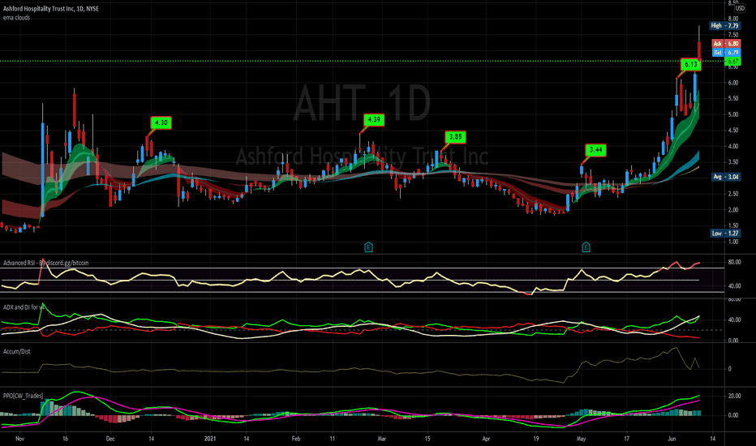Select the 3.85 price label

455,137
